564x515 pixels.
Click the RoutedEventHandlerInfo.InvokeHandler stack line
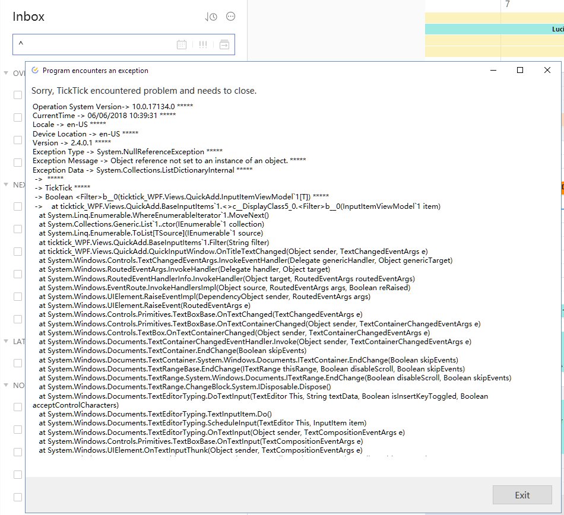(x=227, y=278)
